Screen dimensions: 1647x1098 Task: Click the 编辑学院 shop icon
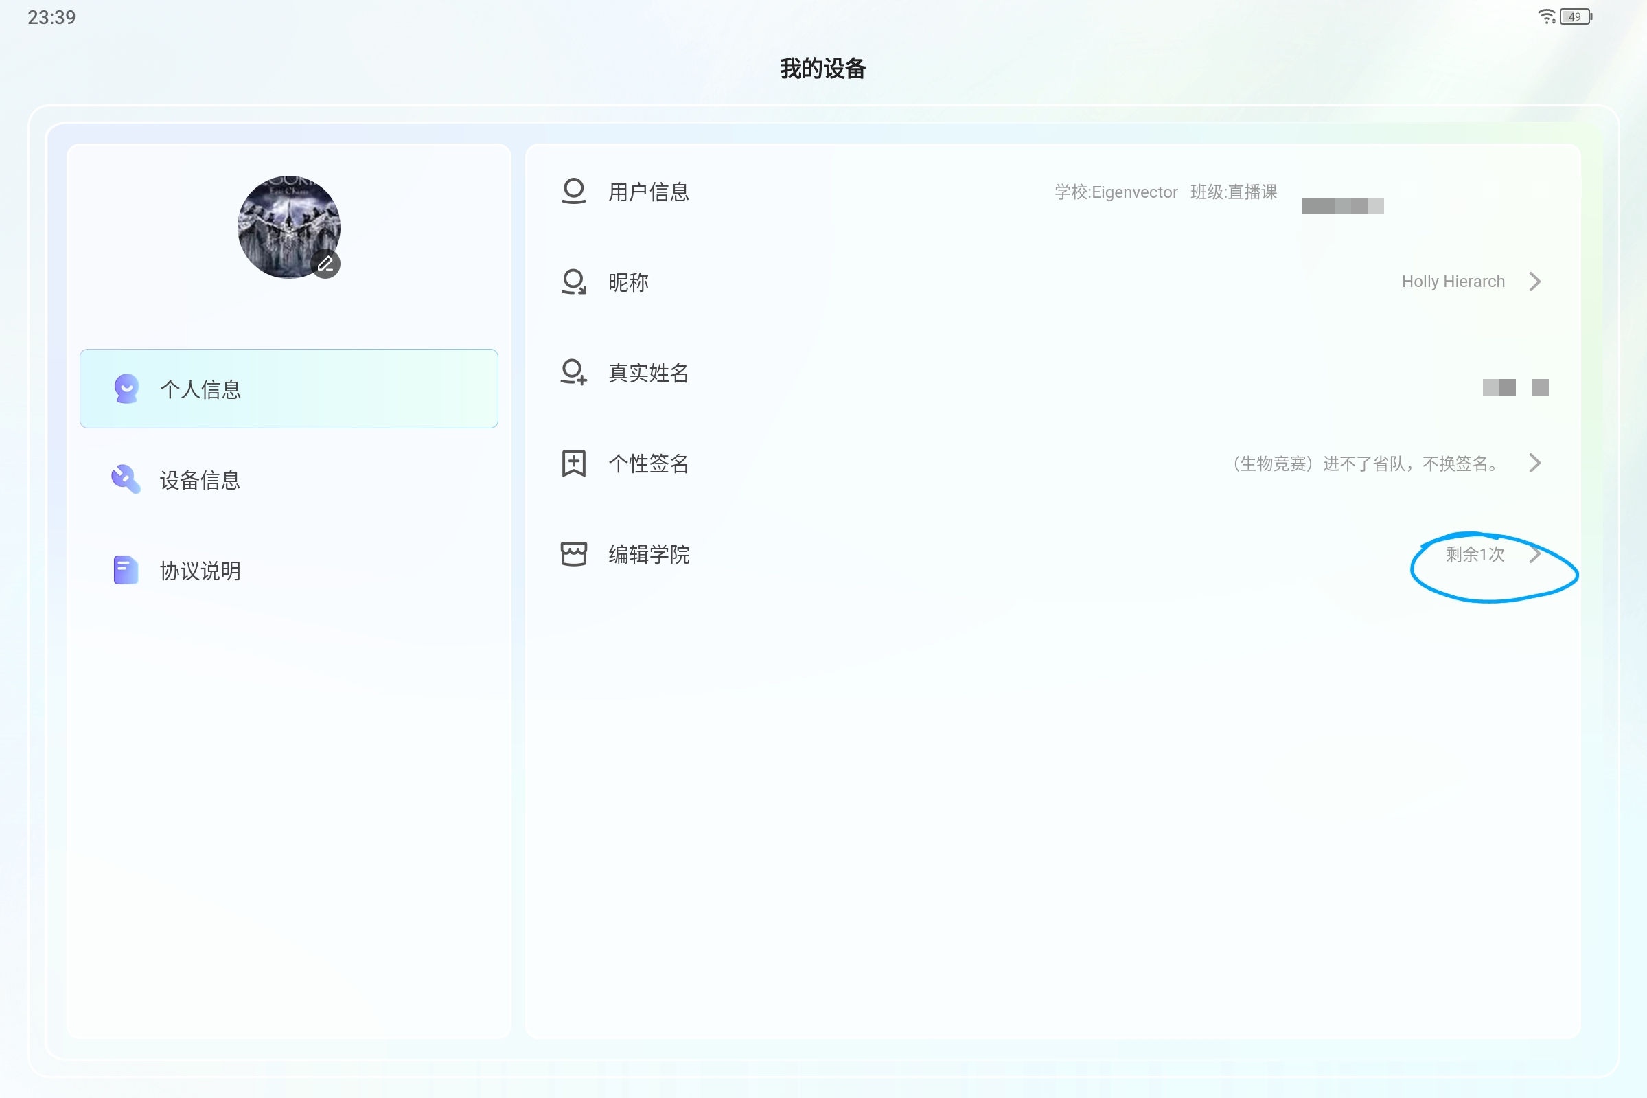click(x=573, y=554)
